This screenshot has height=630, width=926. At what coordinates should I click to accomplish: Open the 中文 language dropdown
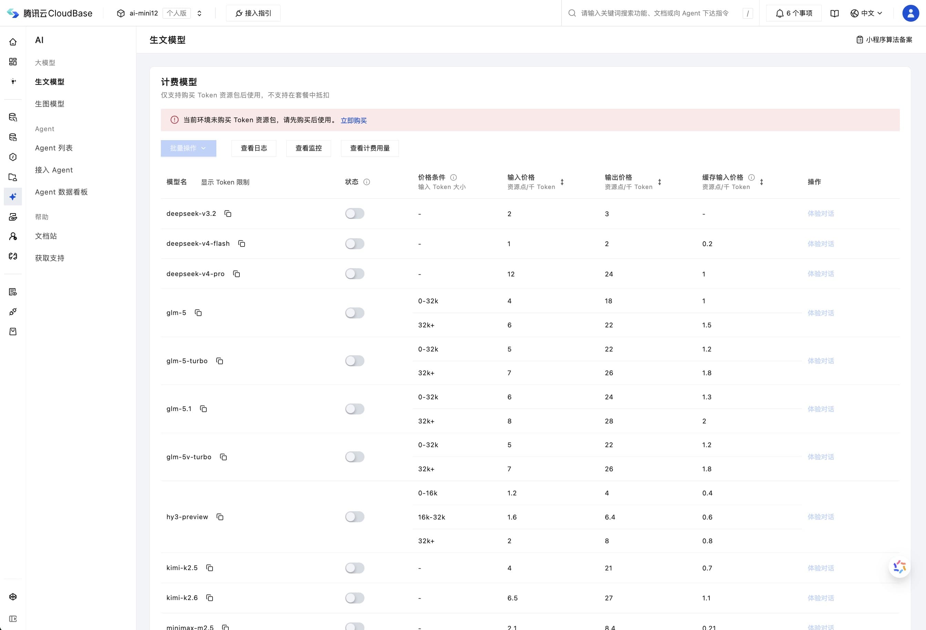866,13
